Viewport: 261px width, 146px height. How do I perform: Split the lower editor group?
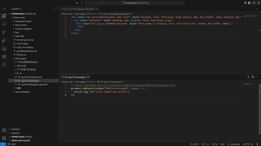[253, 77]
